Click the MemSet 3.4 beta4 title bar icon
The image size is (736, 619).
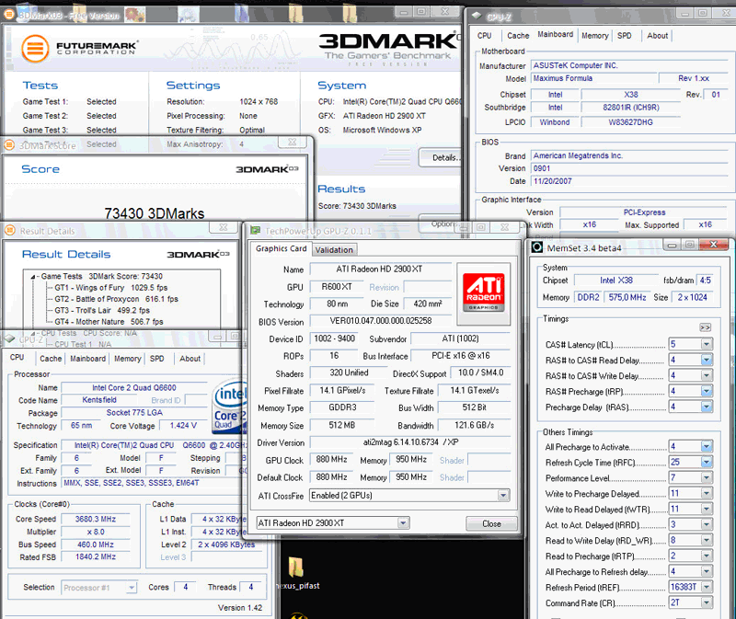point(537,247)
